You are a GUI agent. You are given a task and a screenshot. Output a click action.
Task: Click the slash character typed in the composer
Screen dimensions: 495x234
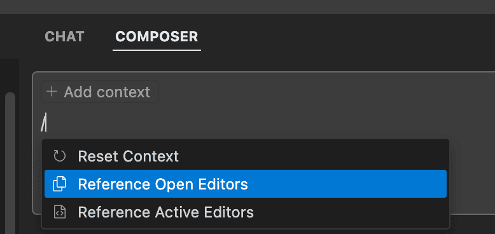coord(43,122)
